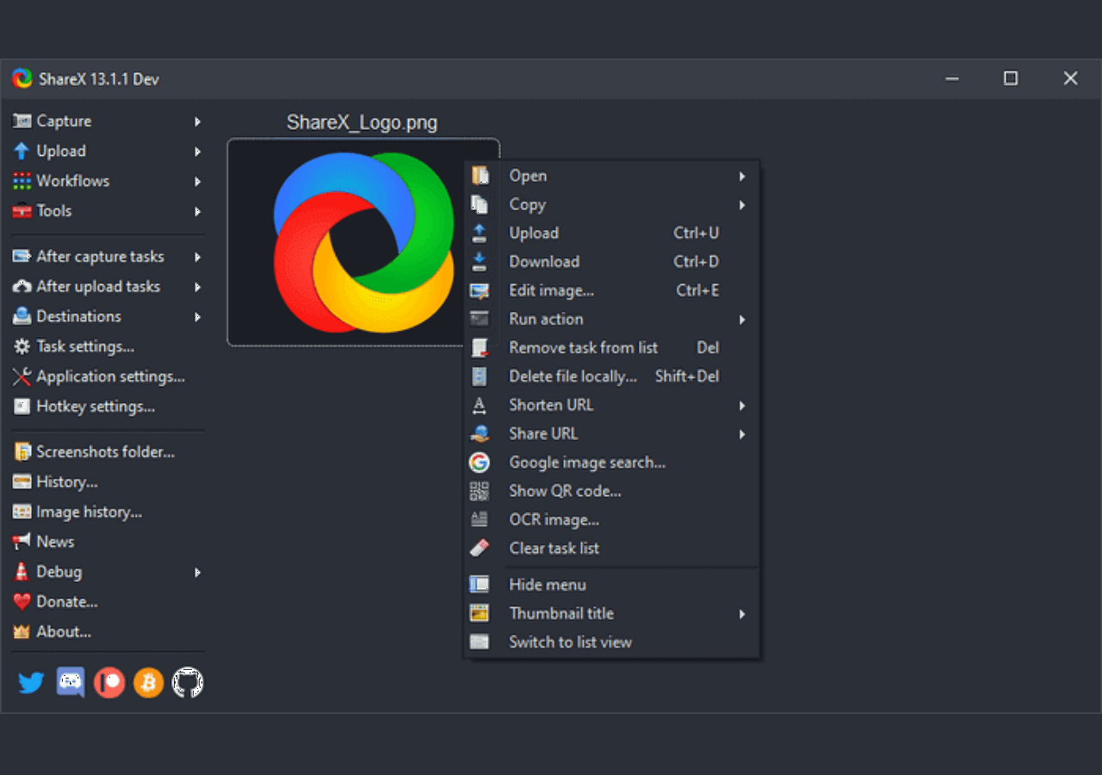Open the GitHub icon link
The image size is (1102, 775).
(x=188, y=683)
